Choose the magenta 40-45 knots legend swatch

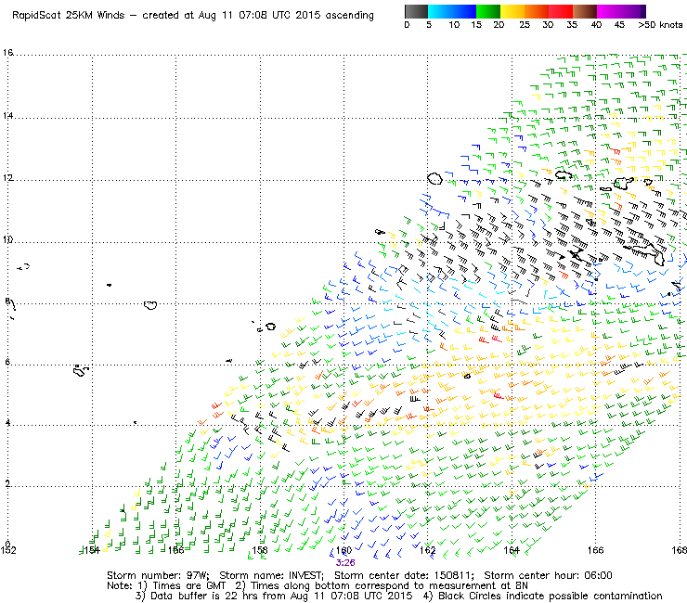point(609,11)
